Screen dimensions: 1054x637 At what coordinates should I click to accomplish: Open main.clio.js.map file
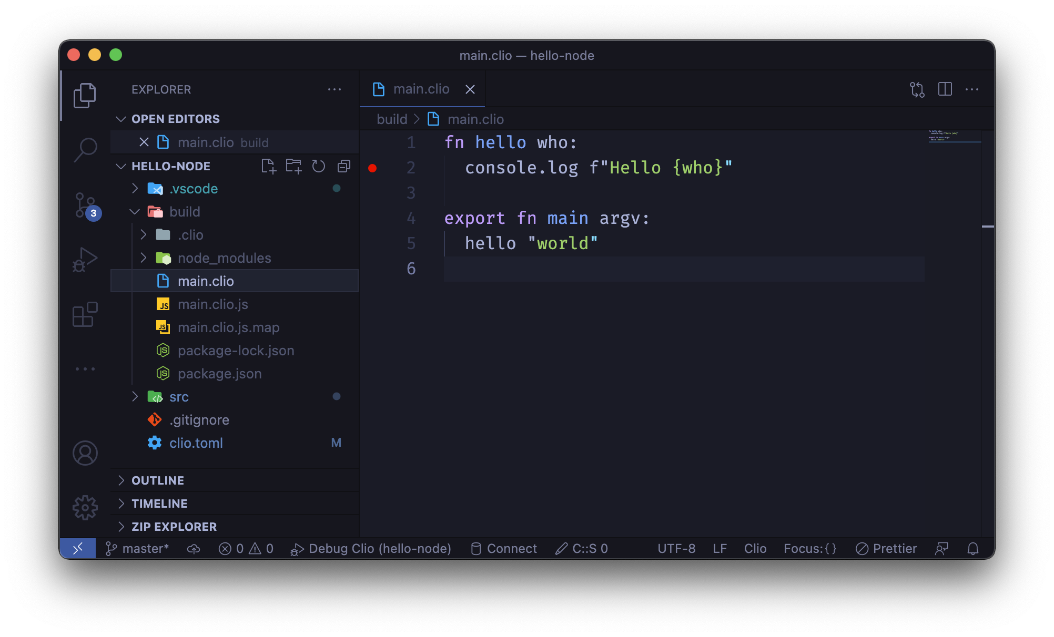(235, 327)
